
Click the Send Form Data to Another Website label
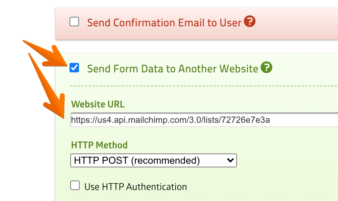[173, 69]
